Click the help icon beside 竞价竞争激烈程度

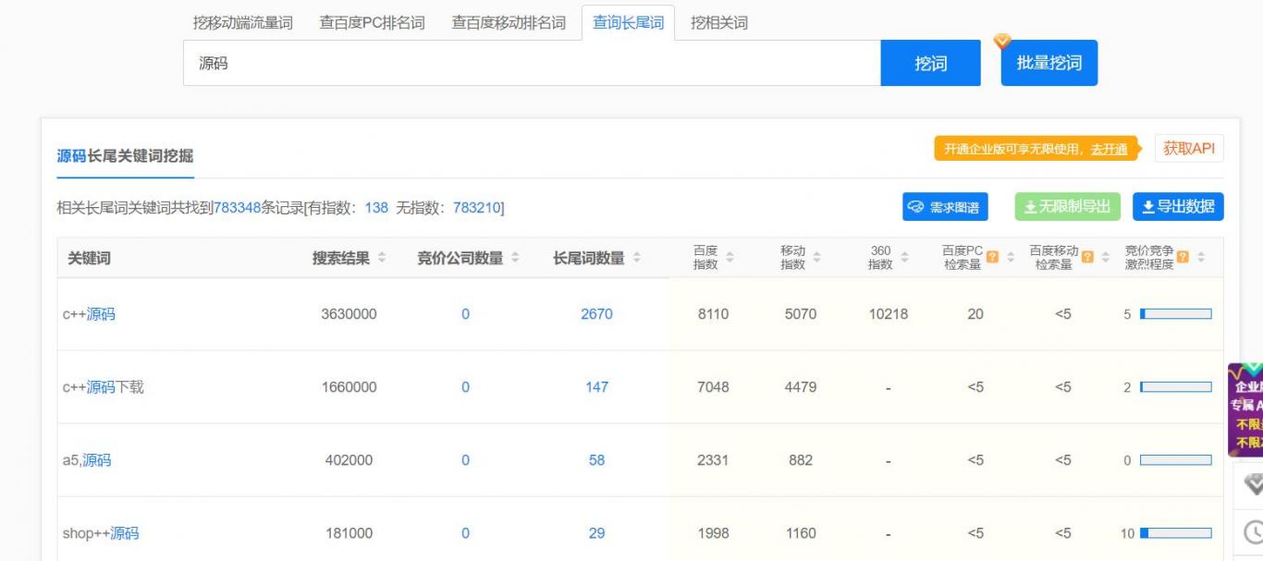click(1183, 257)
